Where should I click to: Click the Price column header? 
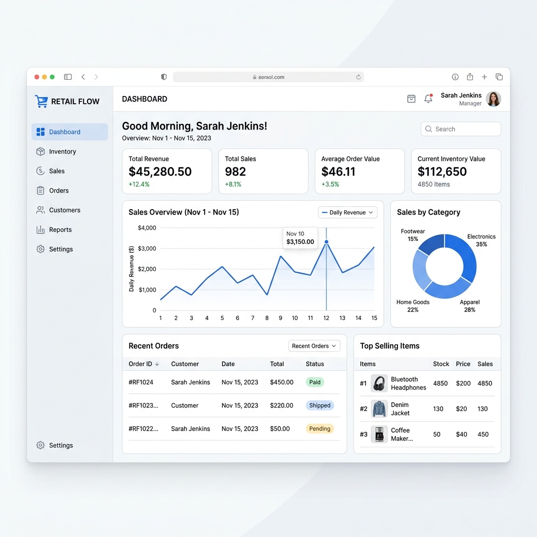(463, 364)
